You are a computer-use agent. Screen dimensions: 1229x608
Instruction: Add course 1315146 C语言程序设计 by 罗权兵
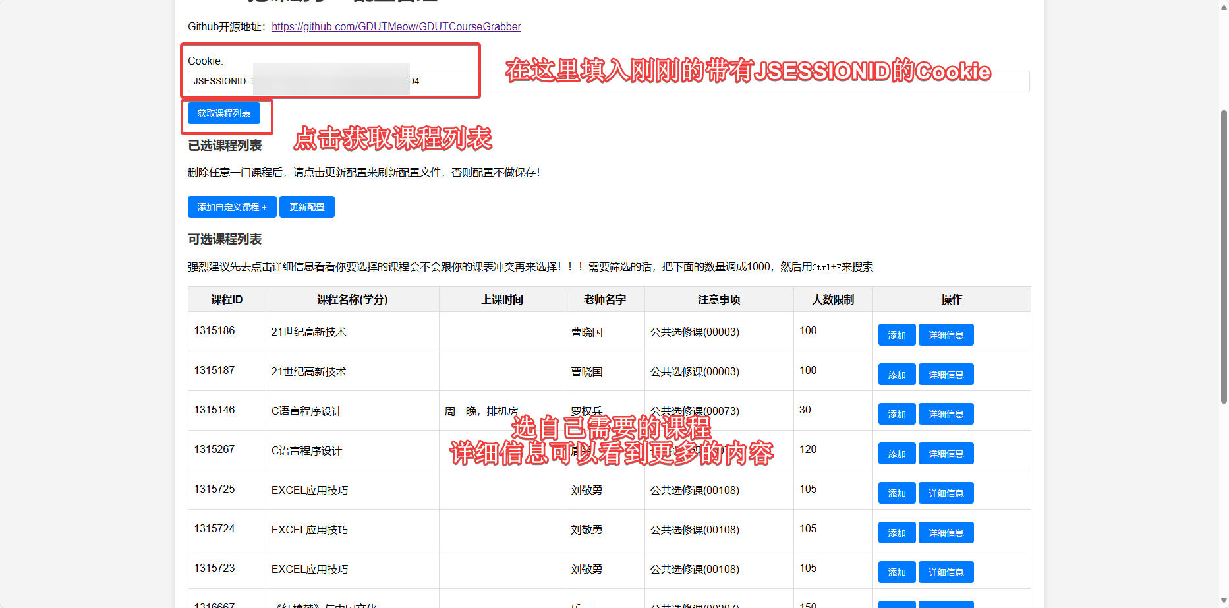click(896, 413)
